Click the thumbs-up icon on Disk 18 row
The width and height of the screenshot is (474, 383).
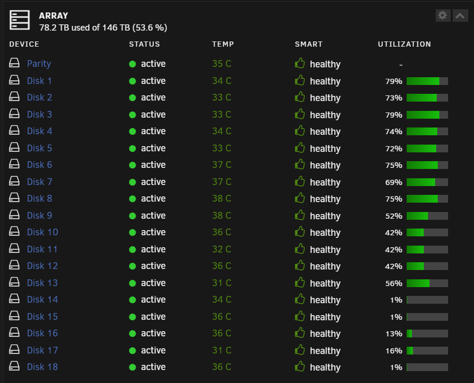pos(299,366)
